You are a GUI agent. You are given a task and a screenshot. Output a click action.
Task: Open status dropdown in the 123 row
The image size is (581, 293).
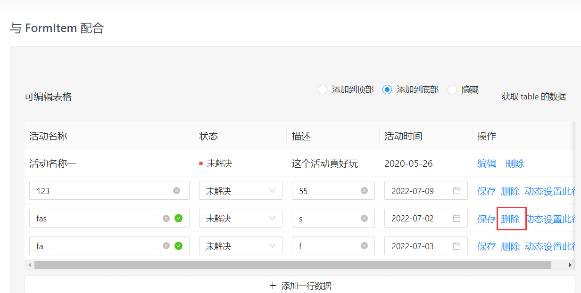point(241,191)
